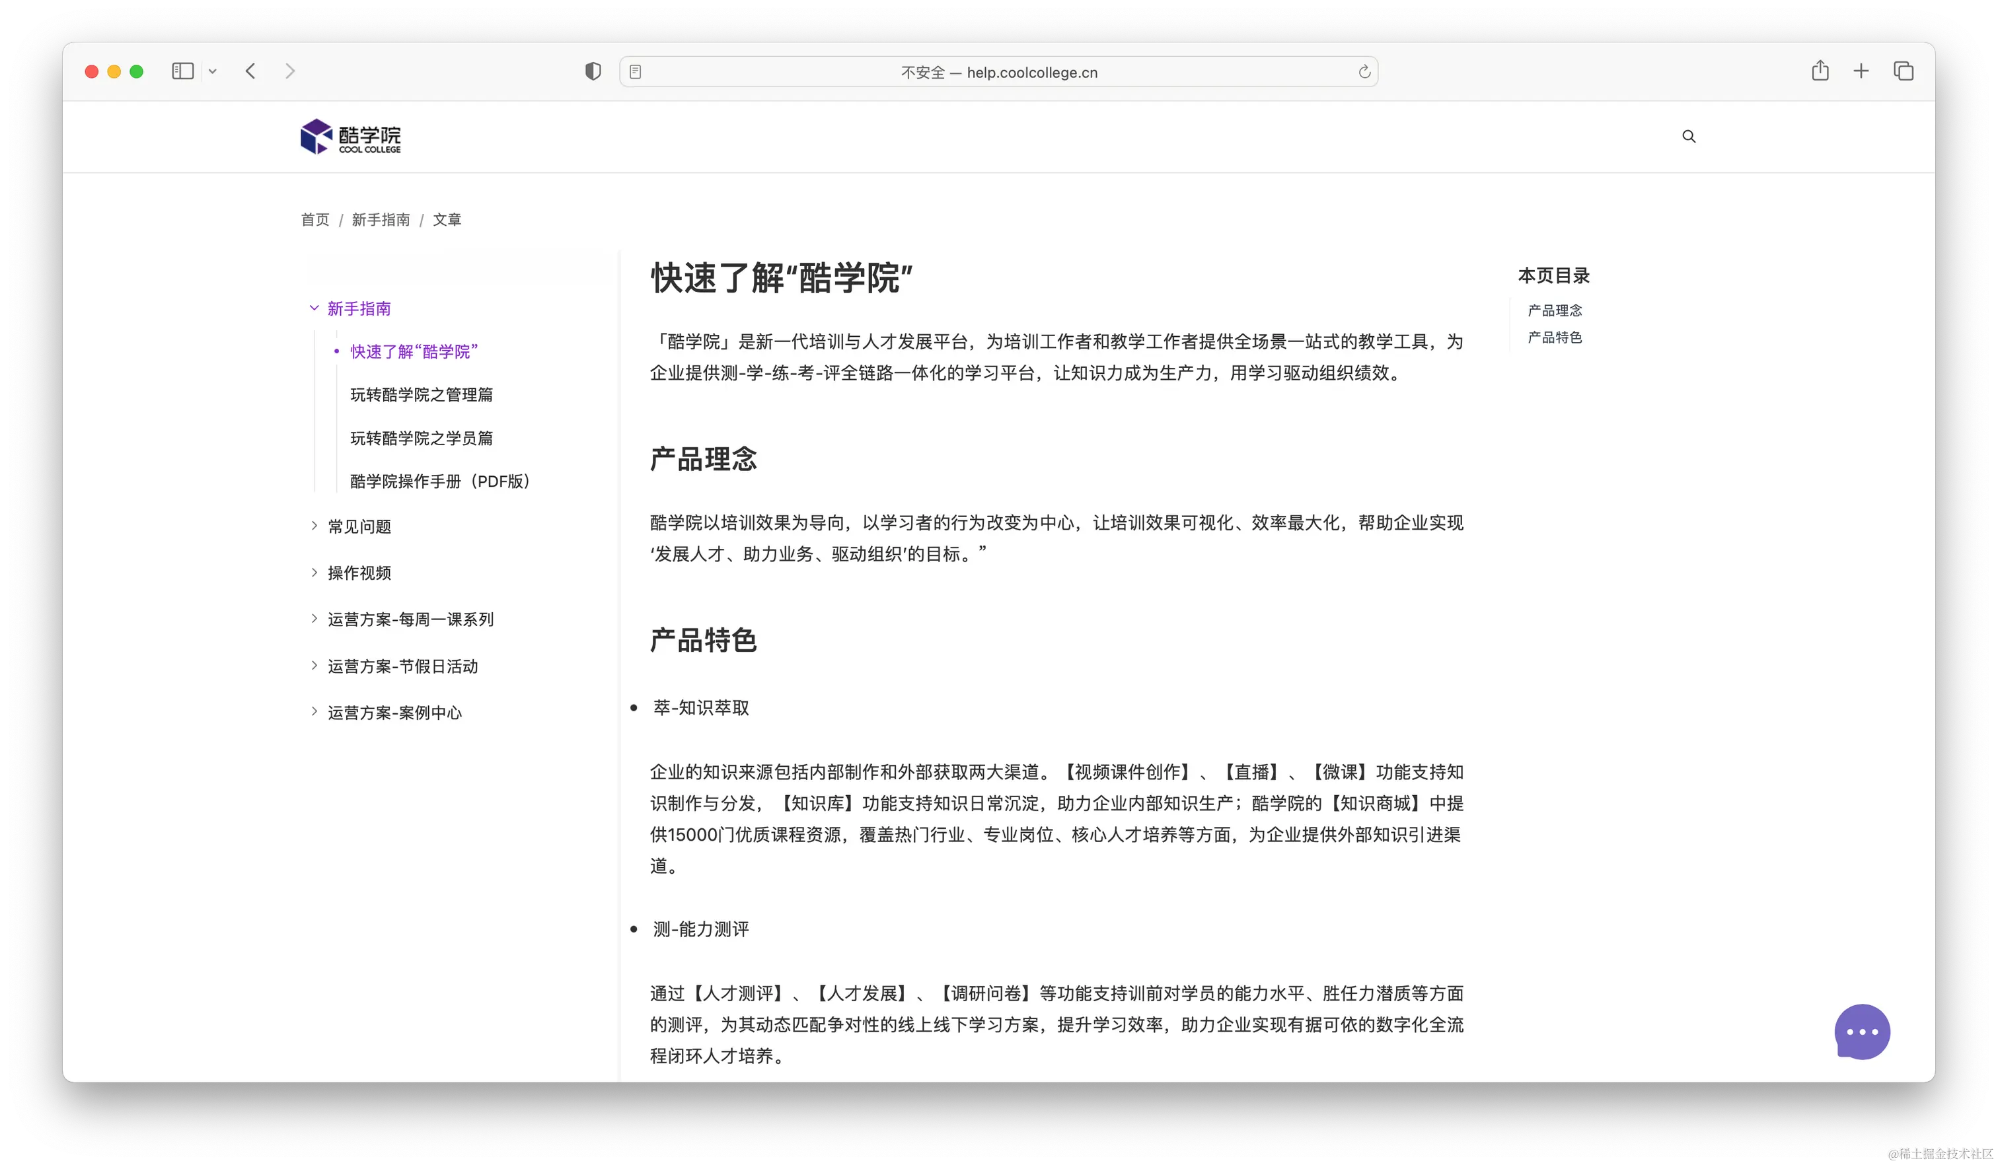Open a new tab with plus
1998x1165 pixels.
1861,71
